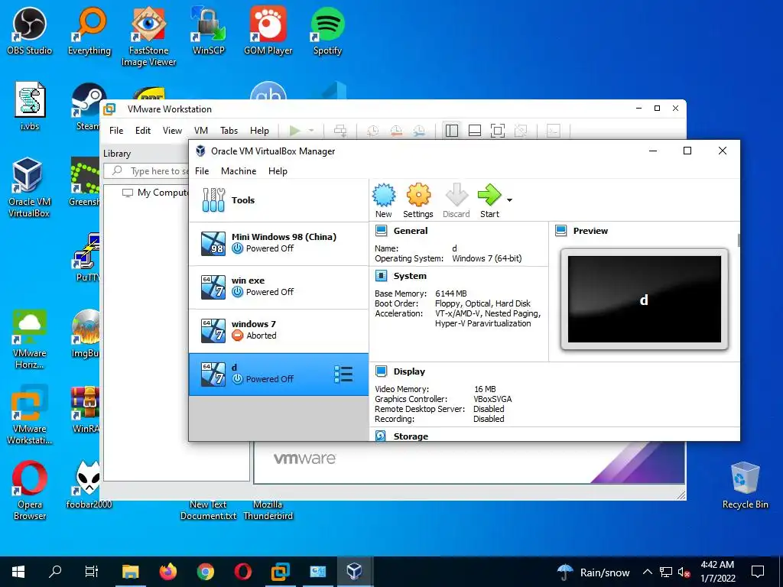Open Task View on taskbar
783x587 pixels.
point(92,572)
